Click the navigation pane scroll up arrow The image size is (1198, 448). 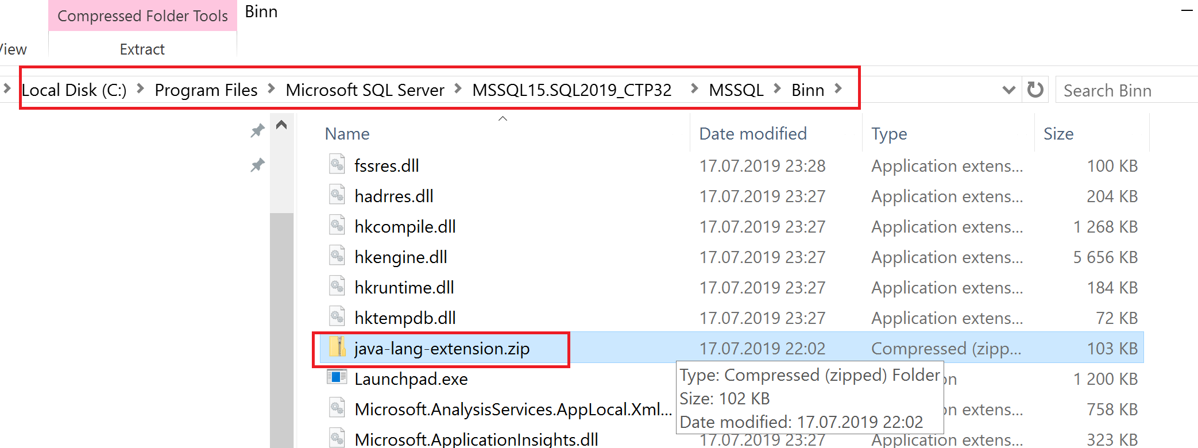click(281, 125)
